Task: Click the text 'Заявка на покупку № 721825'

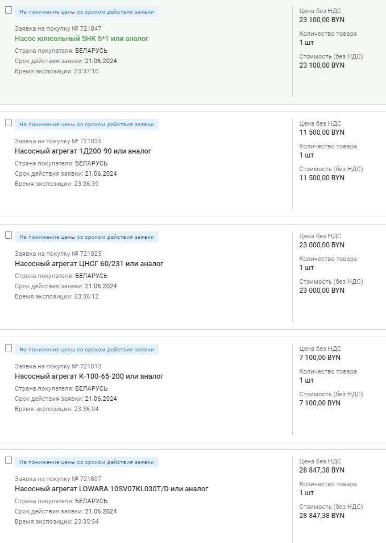Action: tap(58, 254)
